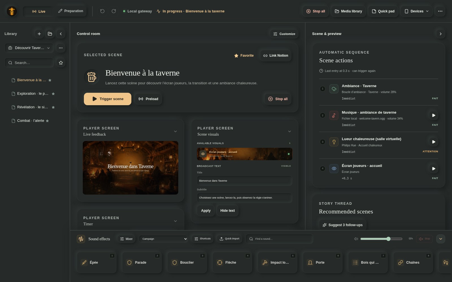Image resolution: width=452 pixels, height=282 pixels.
Task: Play the Lueur chaleureuse action
Action: tap(434, 142)
